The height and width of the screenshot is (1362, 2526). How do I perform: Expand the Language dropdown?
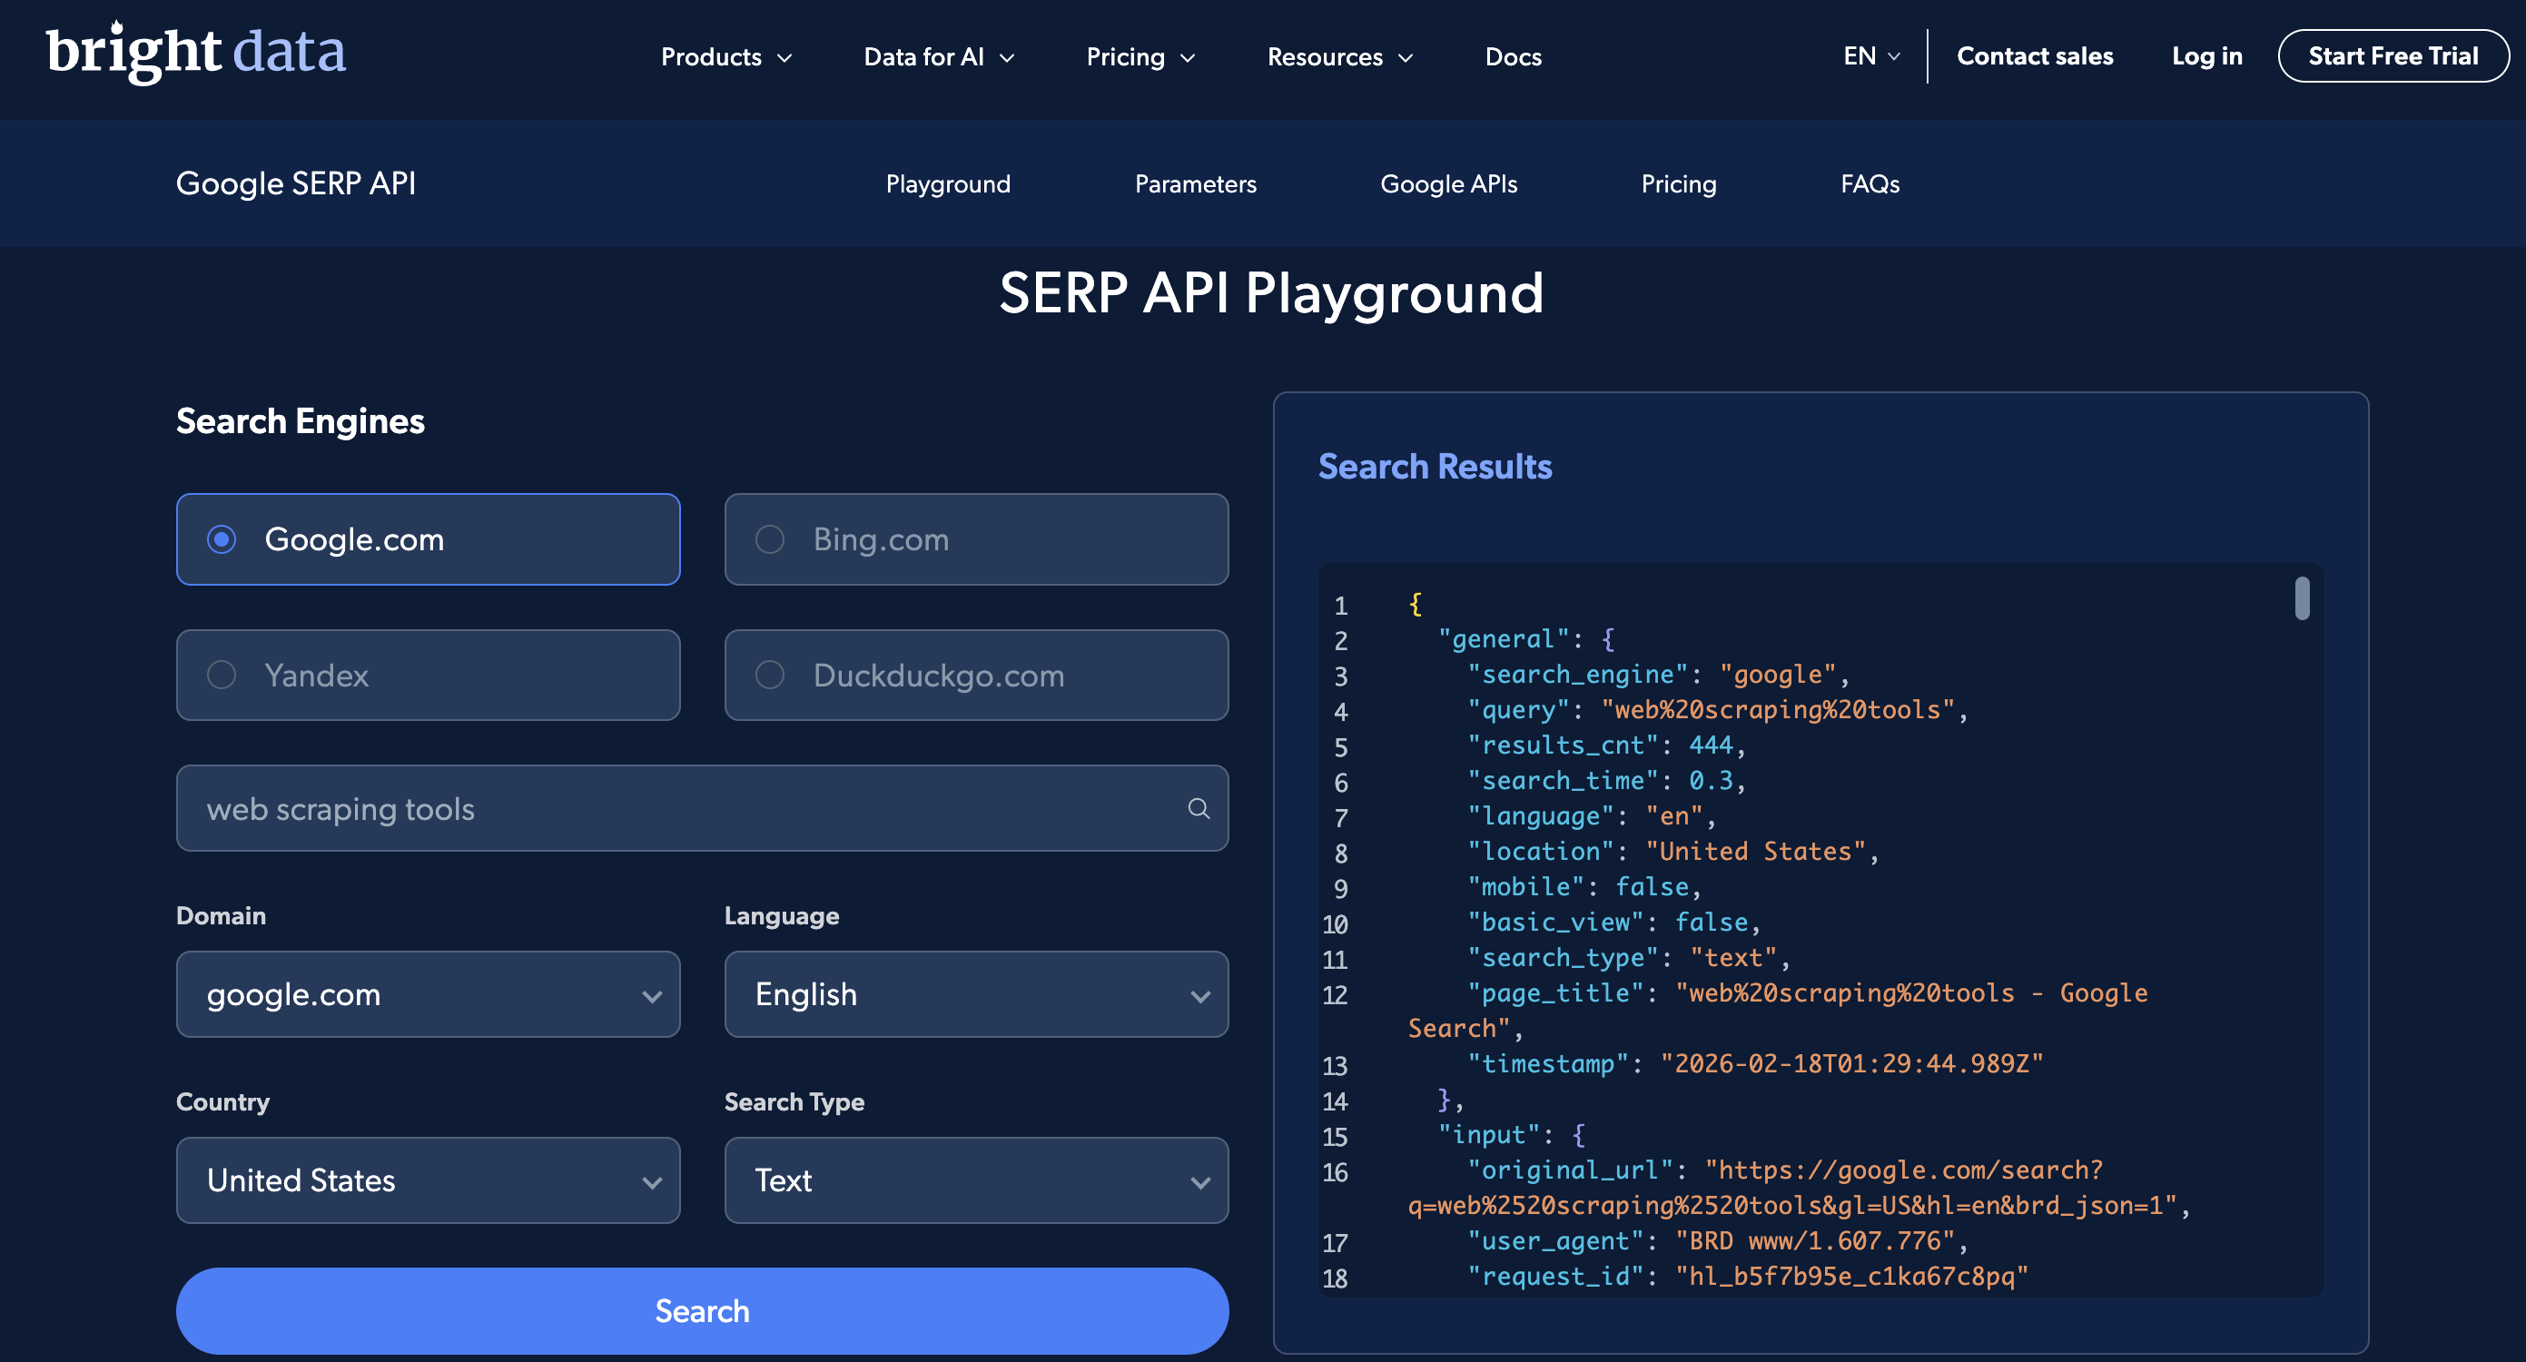(976, 994)
